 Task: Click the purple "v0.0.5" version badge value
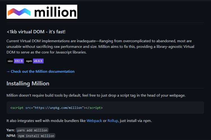pyautogui.click(x=38, y=61)
